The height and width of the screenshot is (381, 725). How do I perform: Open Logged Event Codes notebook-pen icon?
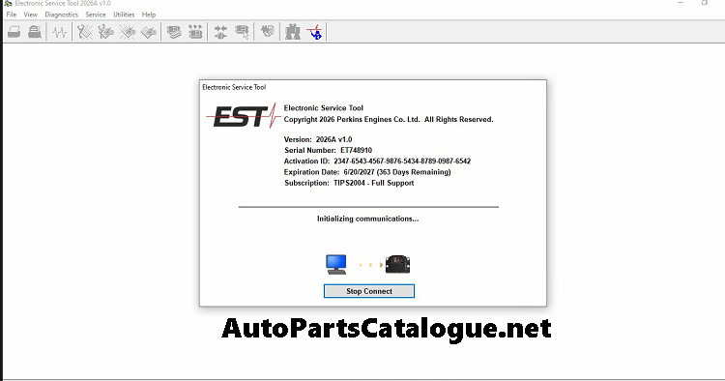[149, 32]
